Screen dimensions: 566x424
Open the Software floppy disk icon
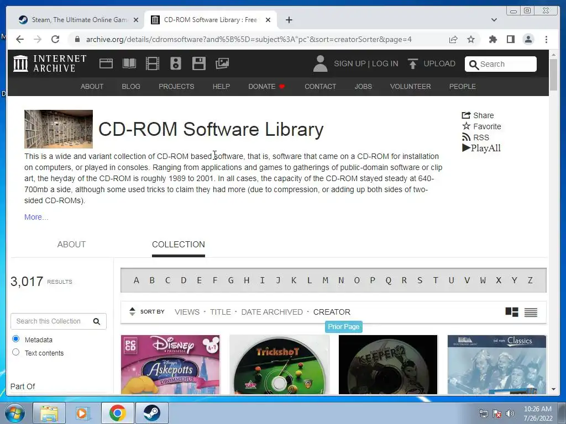point(199,63)
